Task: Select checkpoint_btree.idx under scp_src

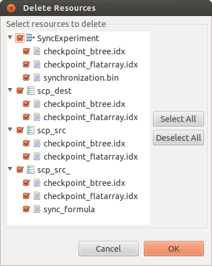Action: tap(84, 144)
